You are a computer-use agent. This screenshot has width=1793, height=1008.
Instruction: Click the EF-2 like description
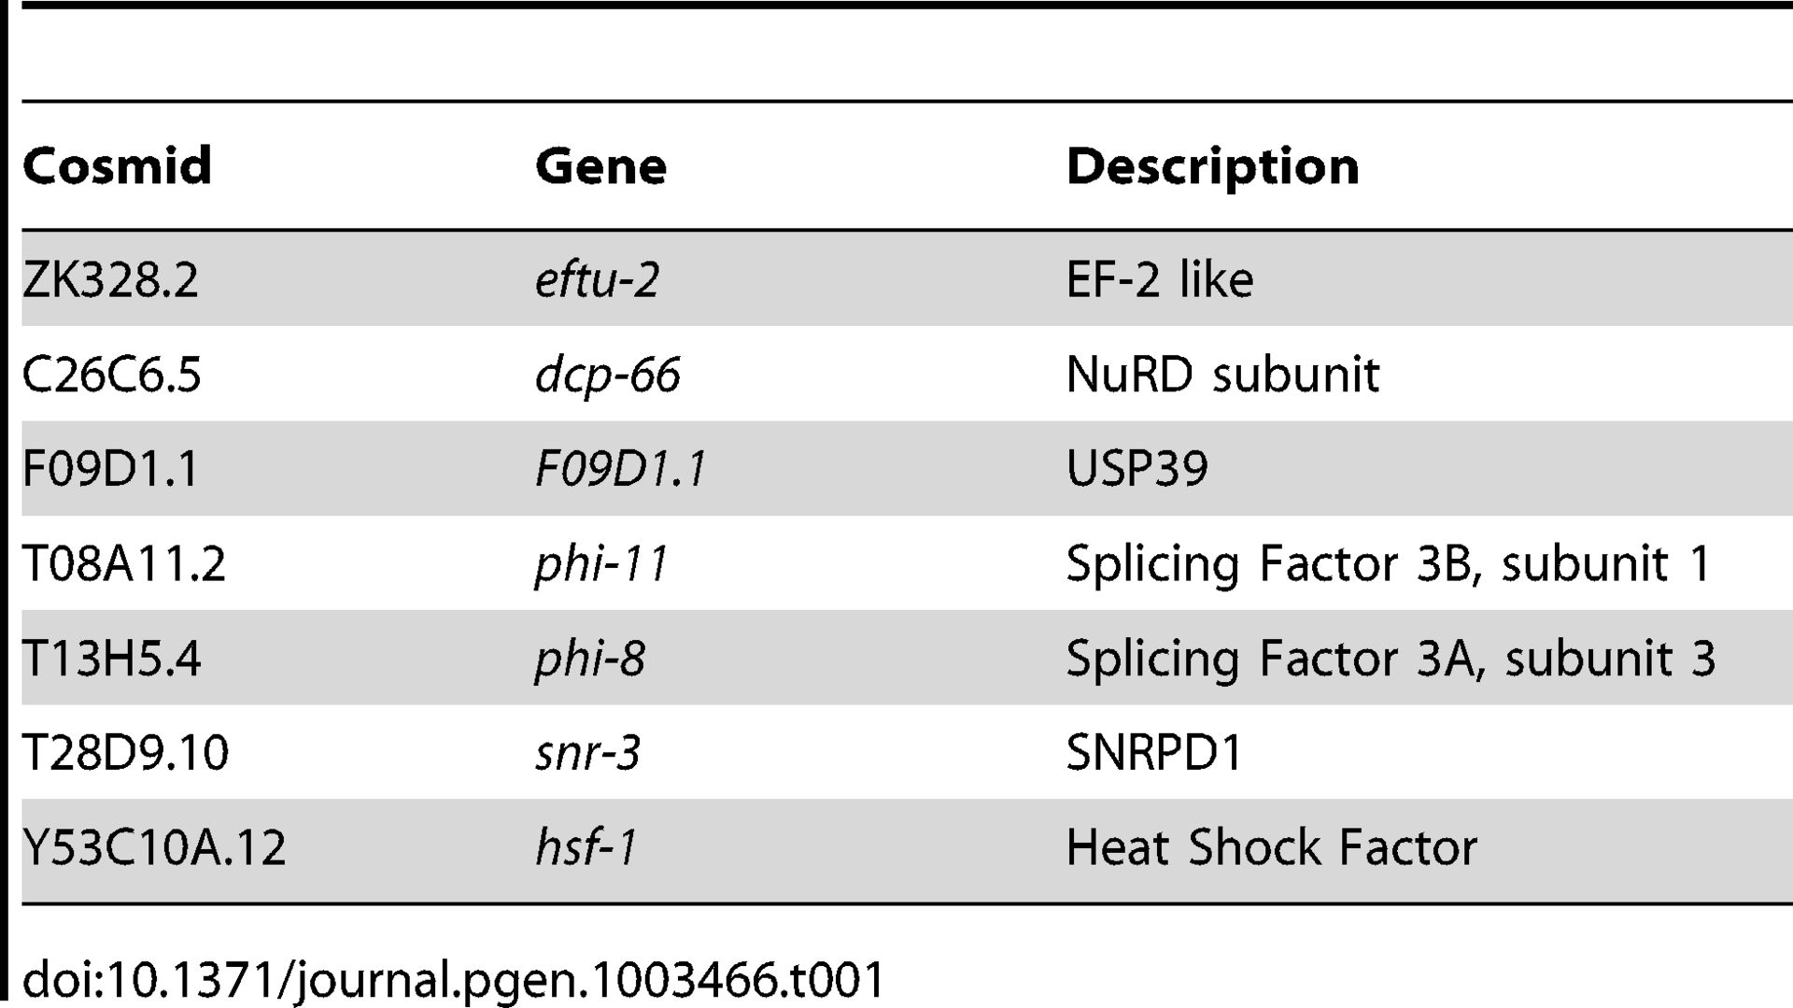[x=1159, y=279]
